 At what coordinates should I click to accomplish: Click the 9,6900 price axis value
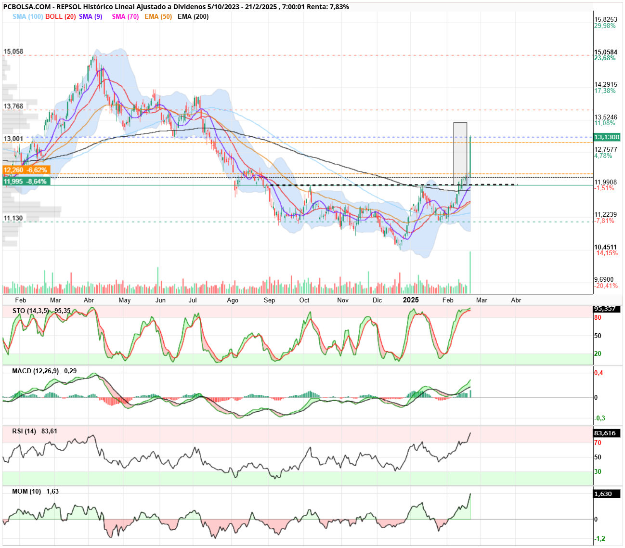point(604,280)
